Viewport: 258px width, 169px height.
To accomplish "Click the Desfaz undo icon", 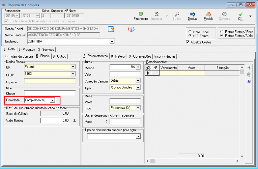I will [192, 14].
